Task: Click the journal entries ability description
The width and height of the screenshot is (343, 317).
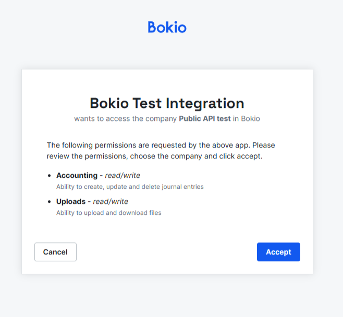Action: coord(130,187)
